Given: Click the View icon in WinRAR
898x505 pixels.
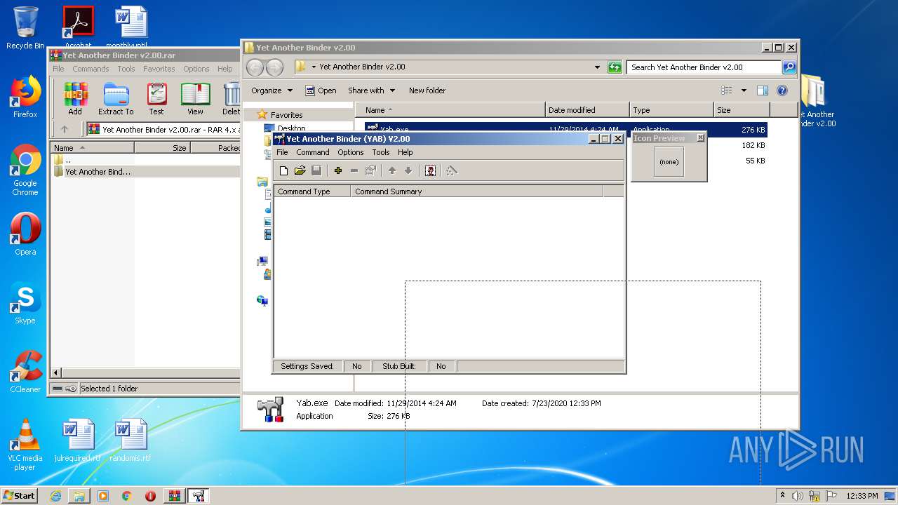Looking at the screenshot, I should [195, 99].
